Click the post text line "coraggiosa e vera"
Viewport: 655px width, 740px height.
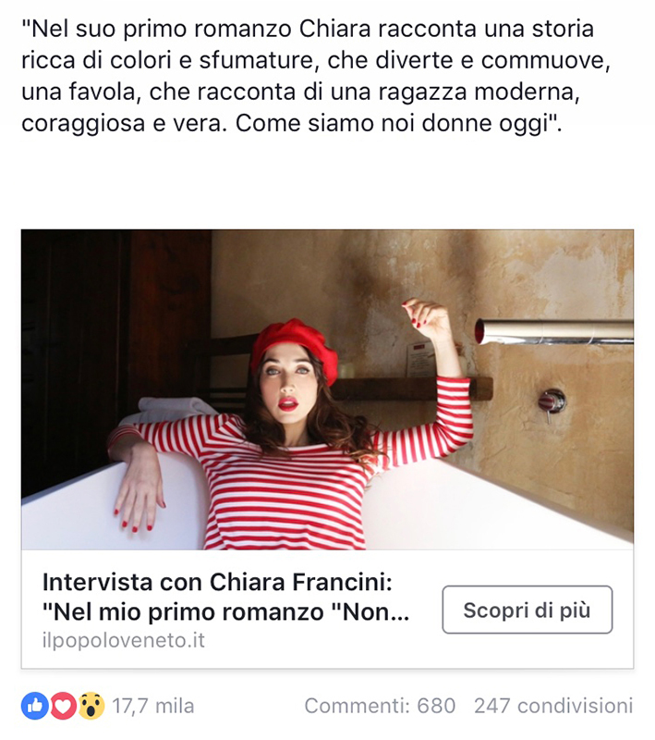coord(292,123)
